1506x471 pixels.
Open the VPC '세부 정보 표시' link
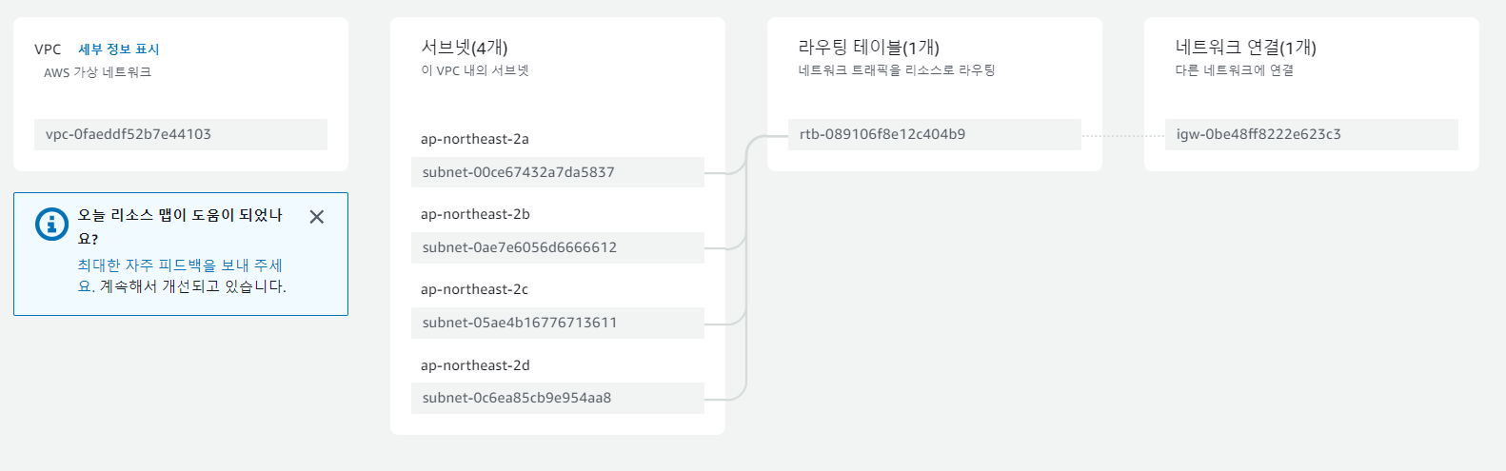[x=119, y=49]
